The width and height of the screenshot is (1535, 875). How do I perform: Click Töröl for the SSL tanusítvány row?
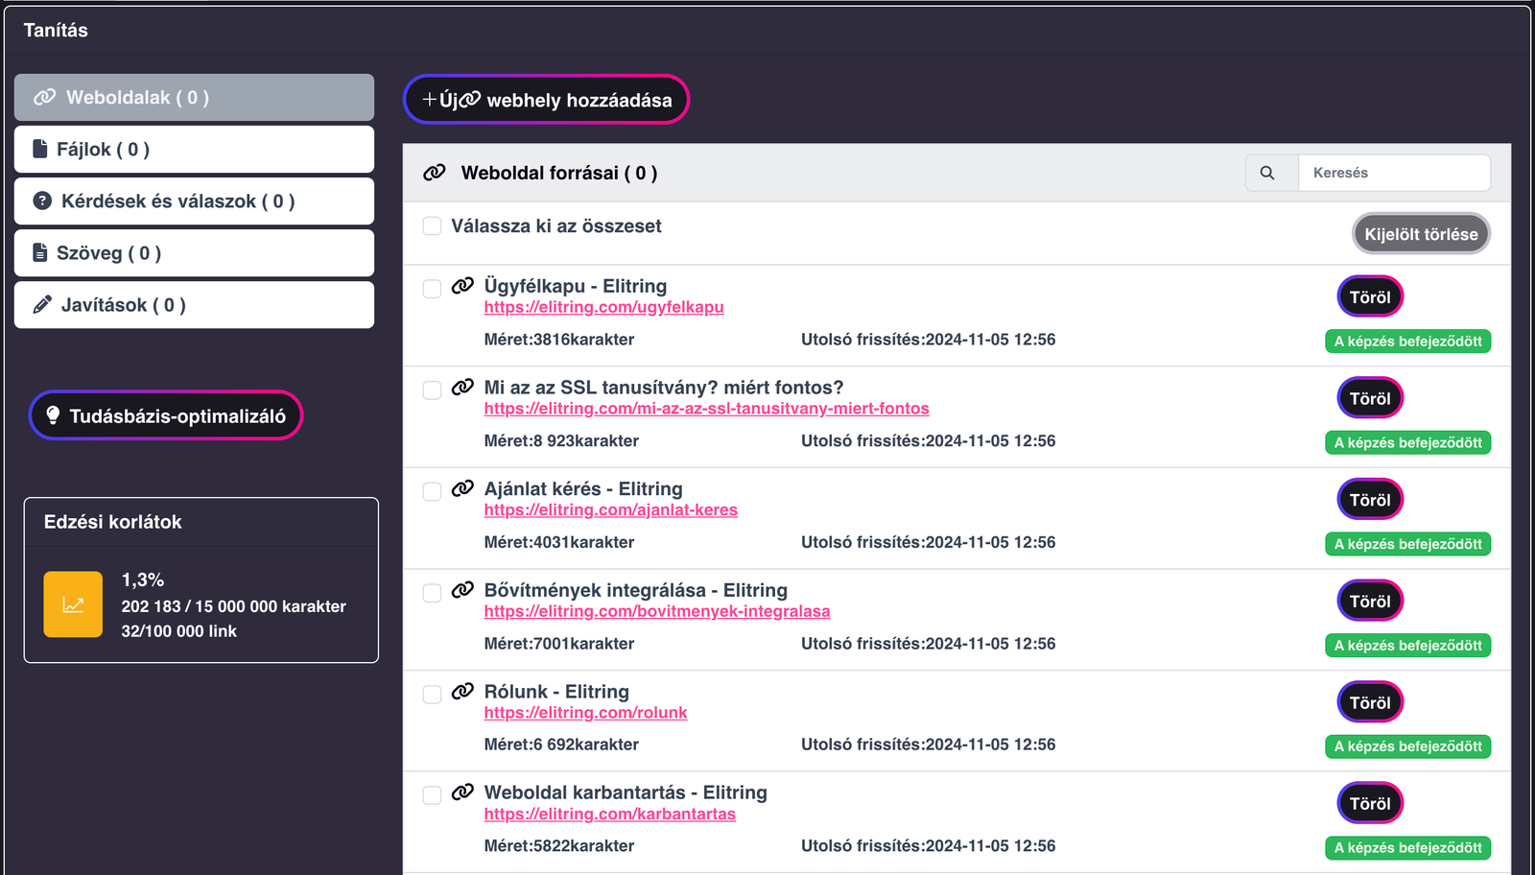[x=1370, y=398]
